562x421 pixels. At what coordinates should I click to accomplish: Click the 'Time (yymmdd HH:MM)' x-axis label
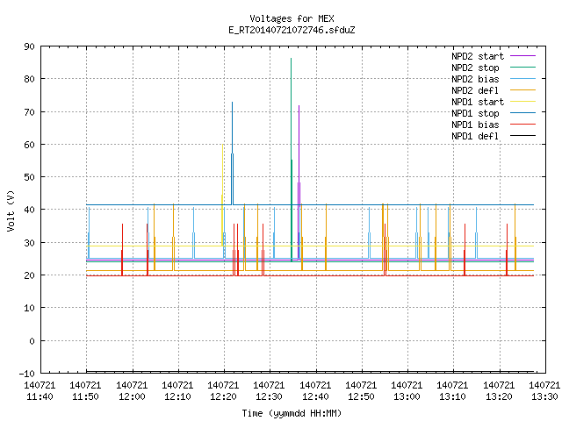(292, 413)
